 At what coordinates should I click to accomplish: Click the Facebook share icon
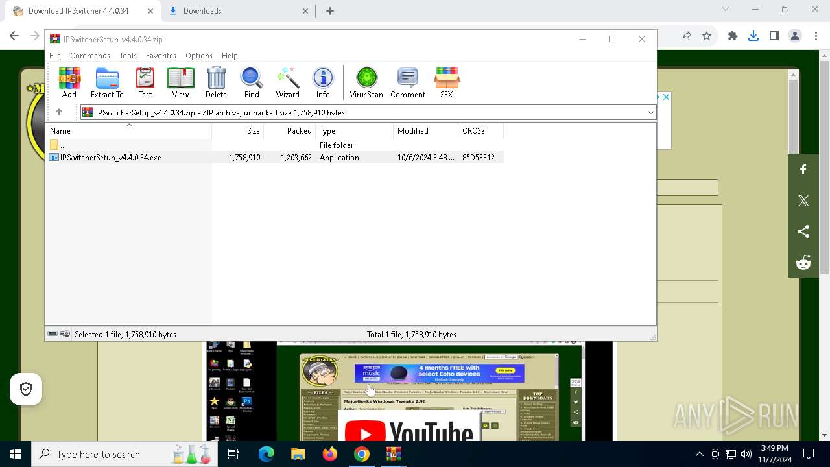pos(803,169)
